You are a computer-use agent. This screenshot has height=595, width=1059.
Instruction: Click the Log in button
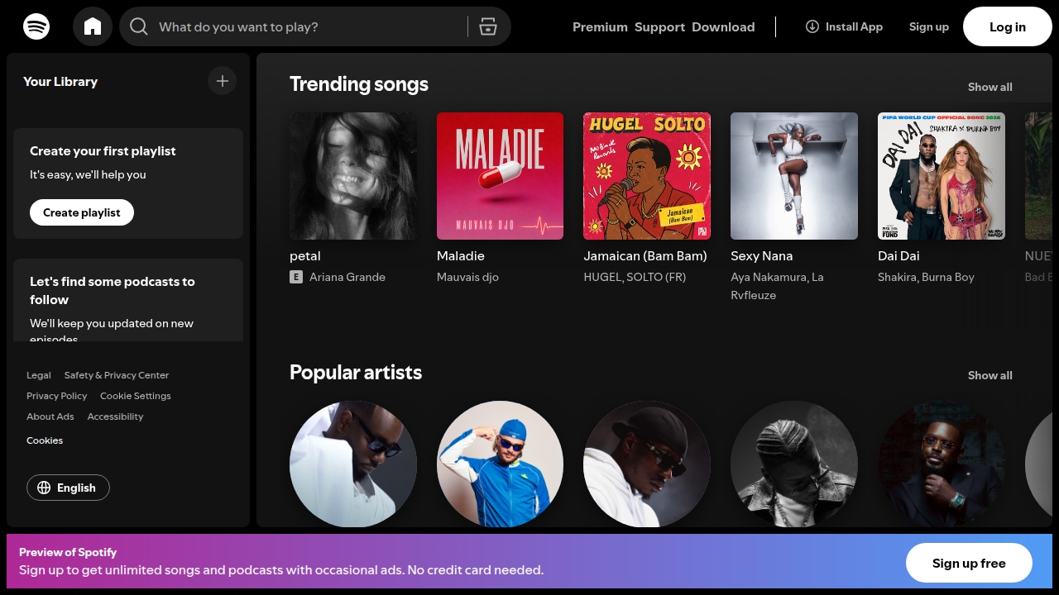pos(1008,26)
